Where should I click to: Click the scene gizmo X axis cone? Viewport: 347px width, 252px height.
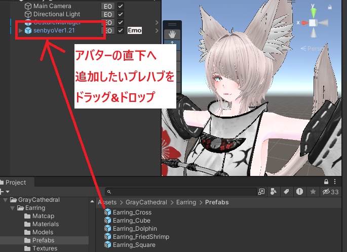pyautogui.click(x=304, y=23)
